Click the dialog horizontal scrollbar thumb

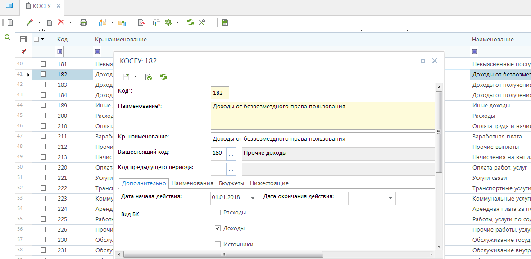[223, 254]
